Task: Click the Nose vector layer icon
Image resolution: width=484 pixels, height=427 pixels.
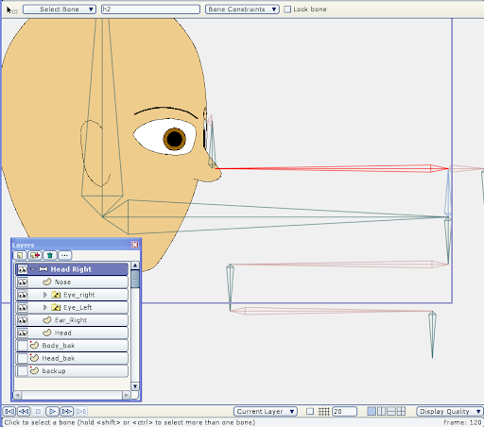Action: pos(47,282)
